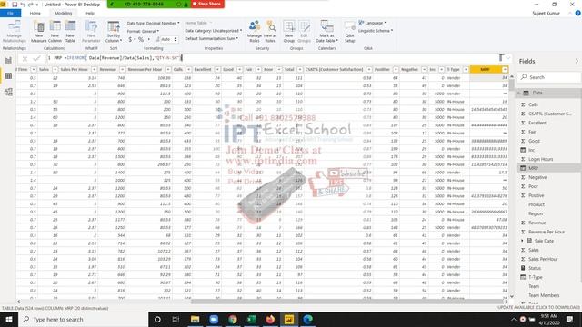This screenshot has width=582, height=327.
Task: Collapse the Fields pane
Action: (x=577, y=61)
